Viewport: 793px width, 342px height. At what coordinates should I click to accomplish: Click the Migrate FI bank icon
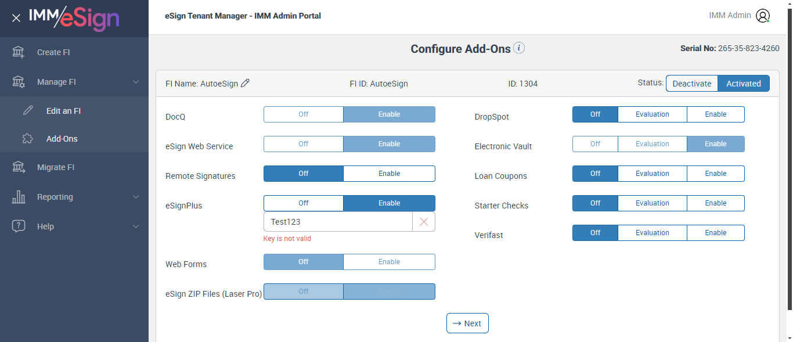(19, 167)
